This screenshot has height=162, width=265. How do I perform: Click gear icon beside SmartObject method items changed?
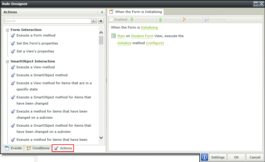pyautogui.click(x=13, y=97)
